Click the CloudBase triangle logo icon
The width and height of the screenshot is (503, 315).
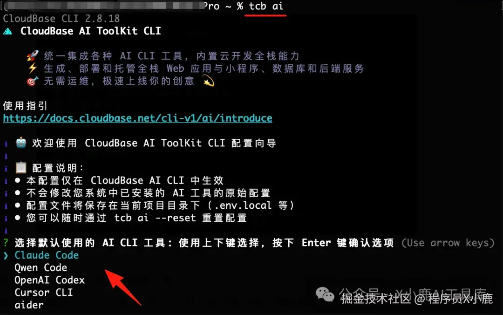(8, 31)
